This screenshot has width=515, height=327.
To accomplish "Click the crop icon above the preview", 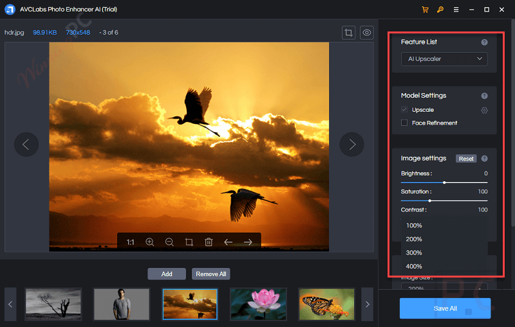I will (x=348, y=32).
